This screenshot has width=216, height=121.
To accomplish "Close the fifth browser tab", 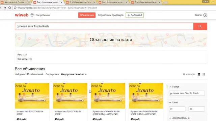I will (x=159, y=2).
